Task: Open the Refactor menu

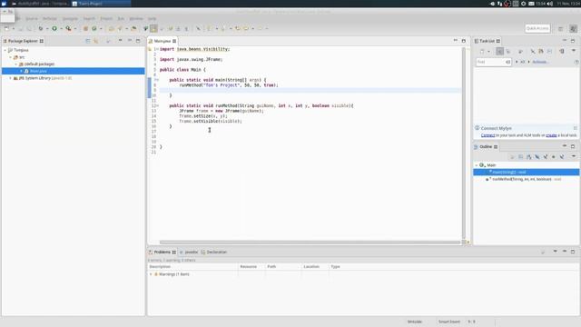Action: pyautogui.click(x=50, y=18)
